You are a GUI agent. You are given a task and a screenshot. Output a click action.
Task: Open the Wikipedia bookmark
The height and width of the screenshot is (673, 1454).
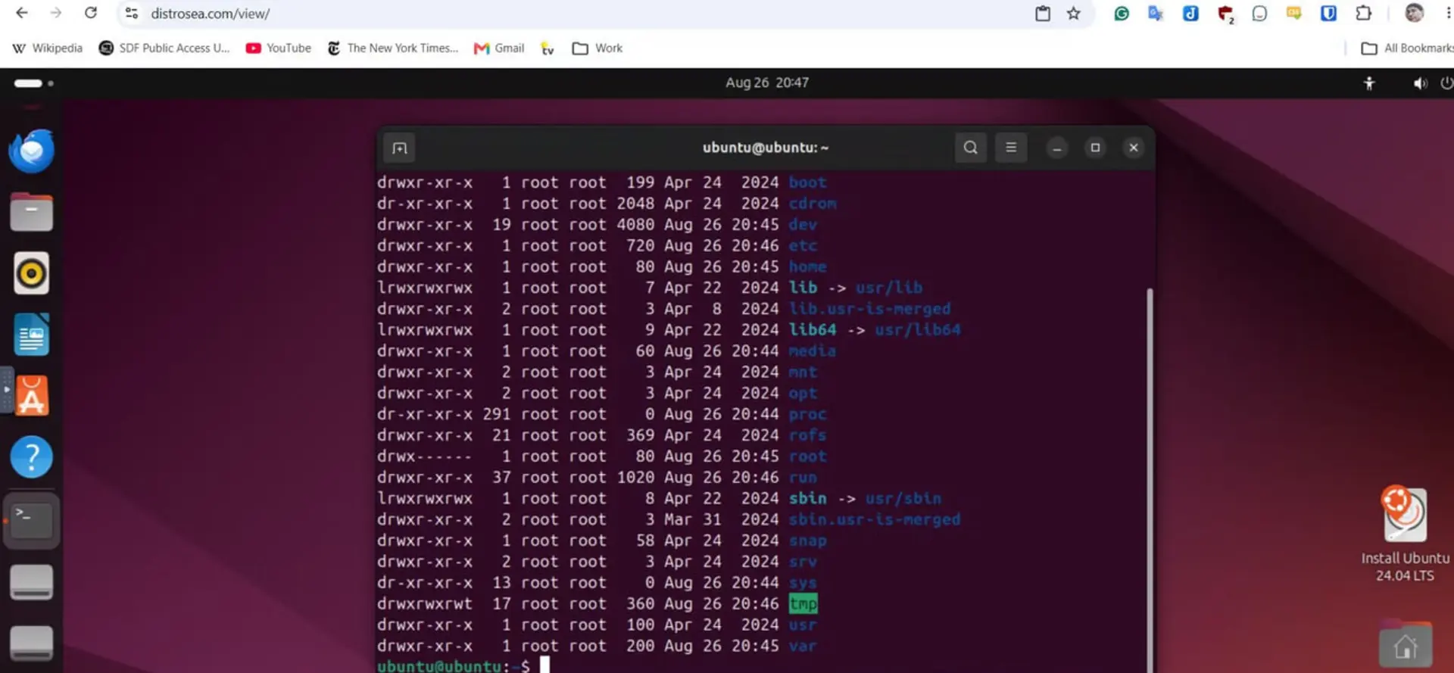pyautogui.click(x=48, y=48)
